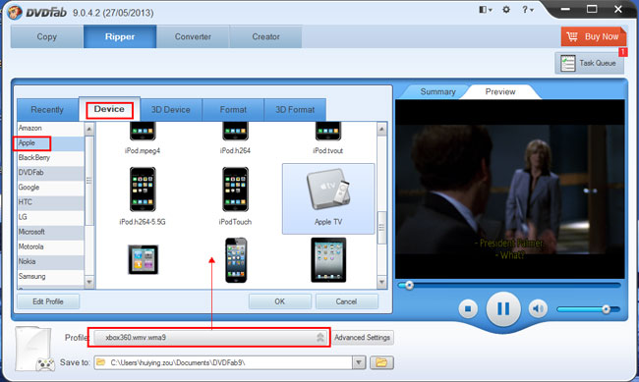Viewport: 639px width, 382px height.
Task: Select HTC in the brand list
Action: click(50, 202)
